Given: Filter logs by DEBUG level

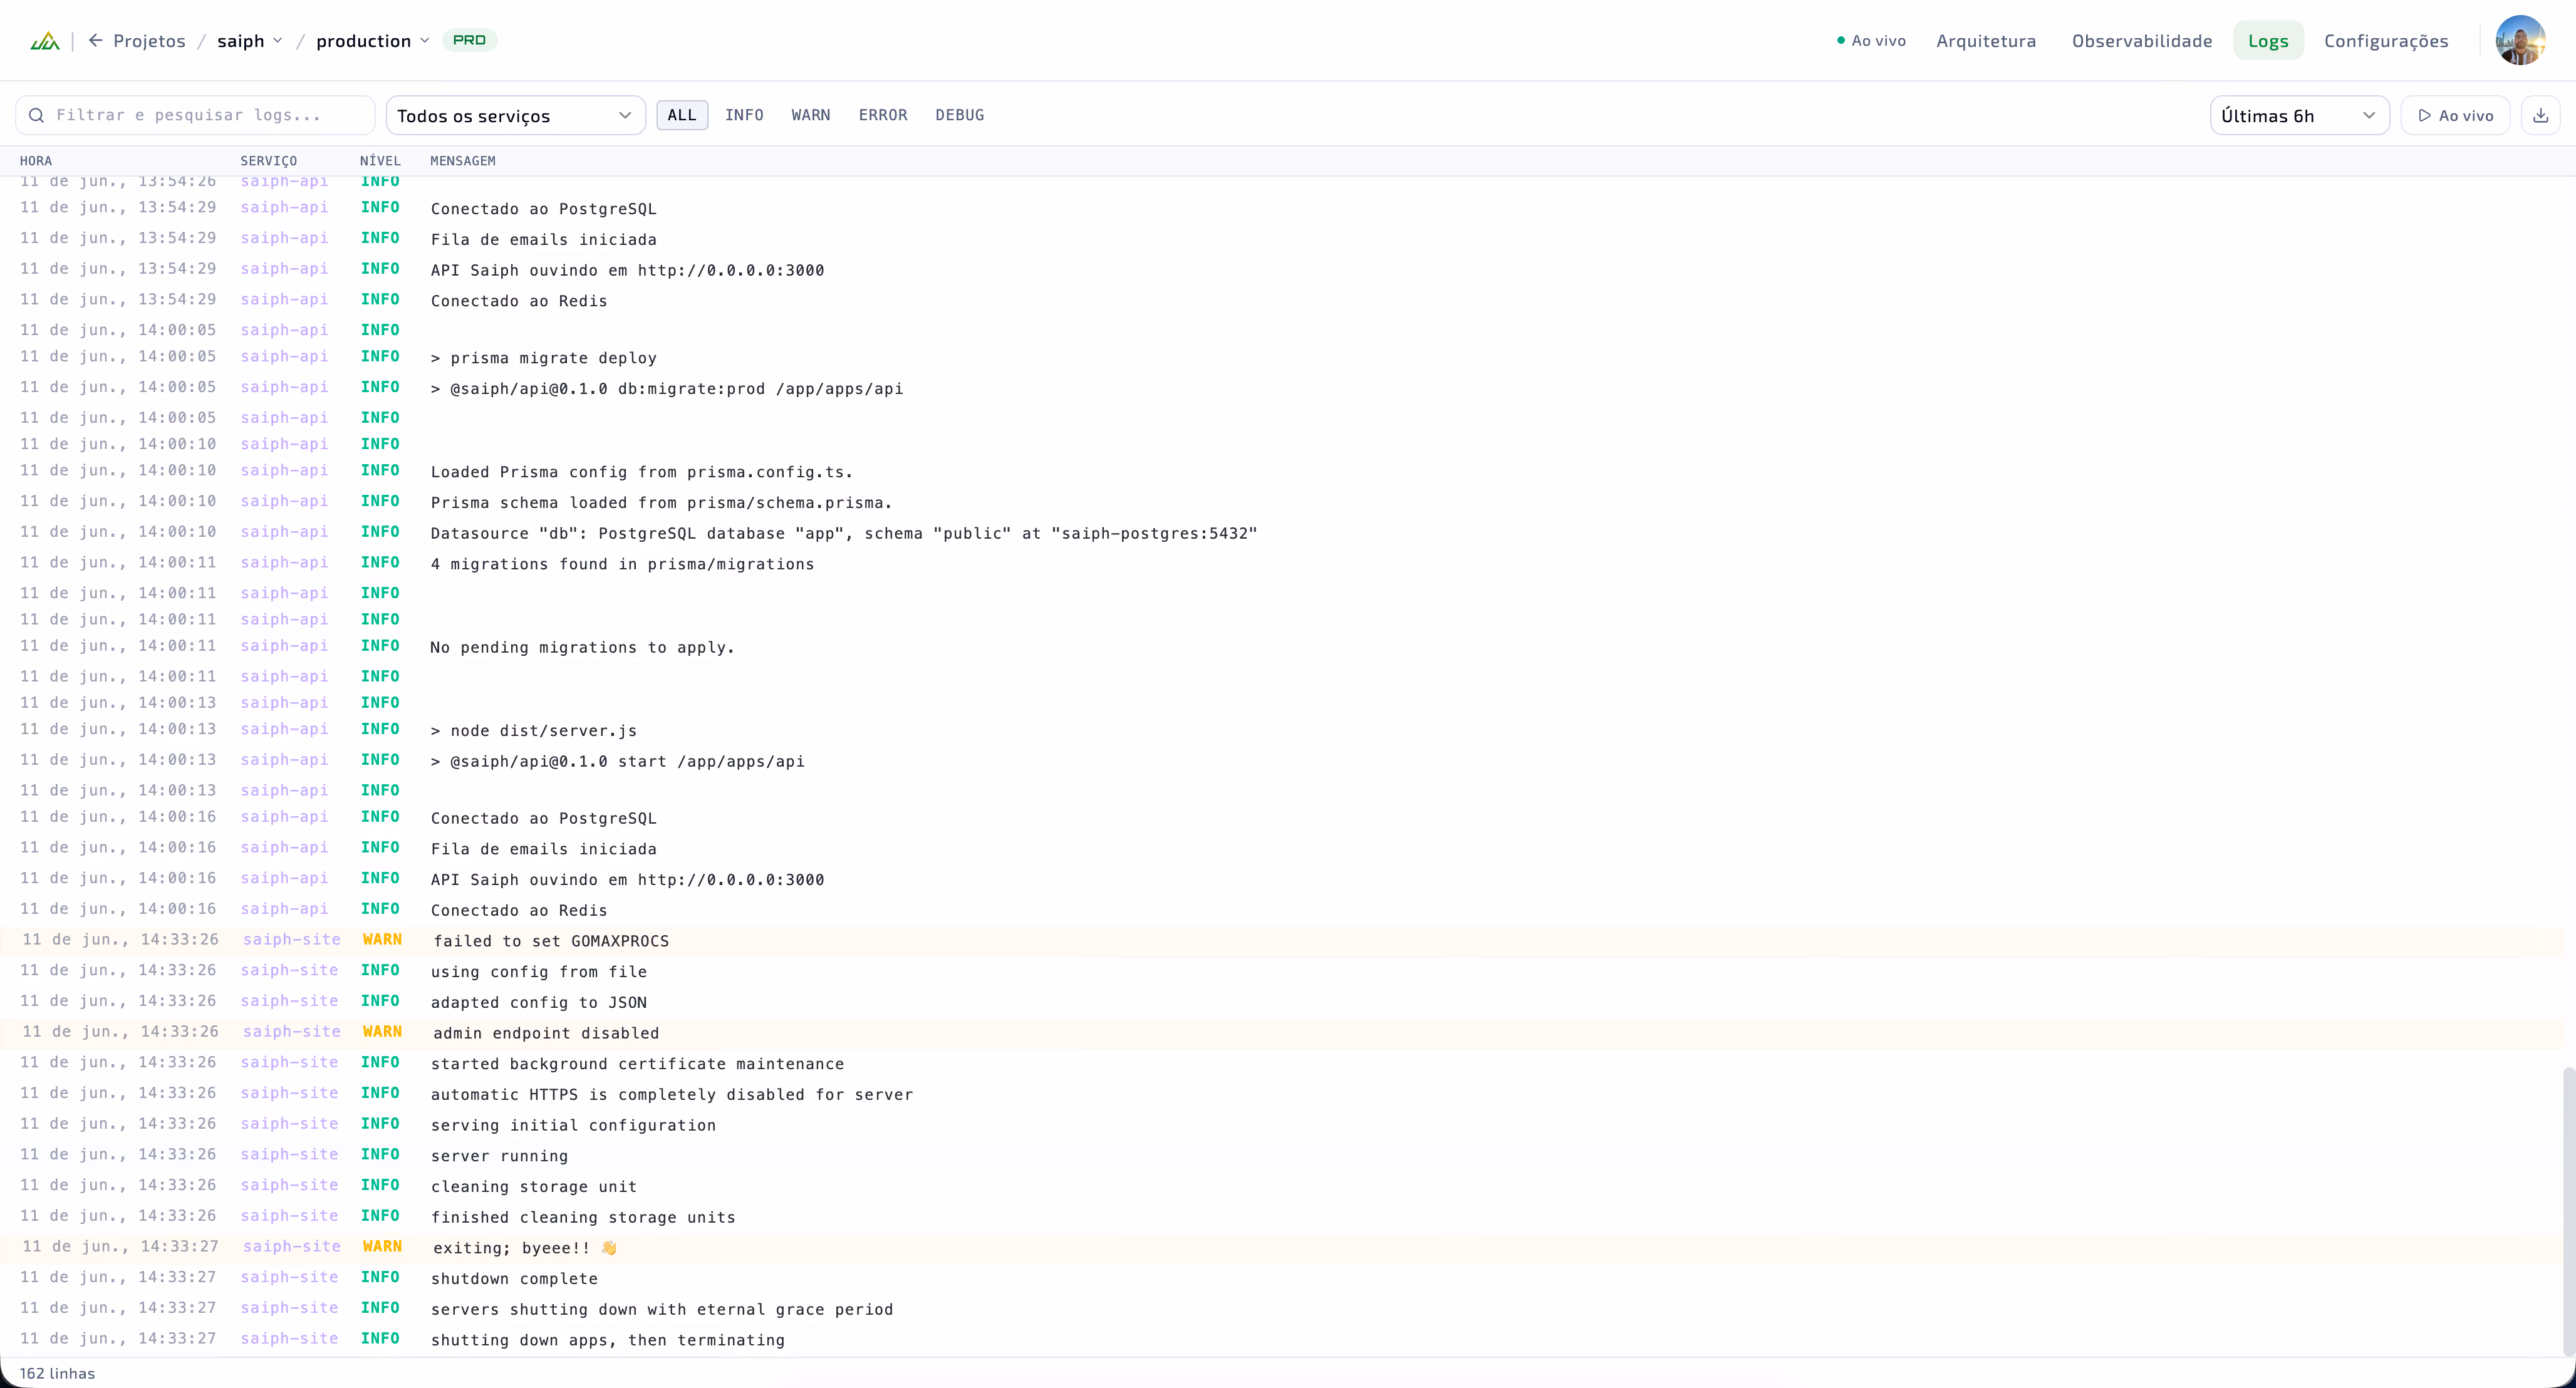Looking at the screenshot, I should (x=960, y=115).
